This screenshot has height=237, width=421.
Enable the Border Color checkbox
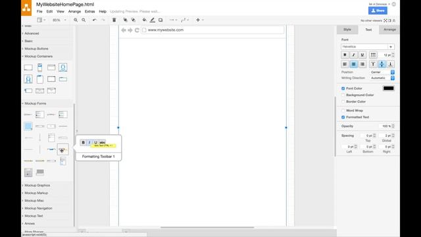[343, 101]
